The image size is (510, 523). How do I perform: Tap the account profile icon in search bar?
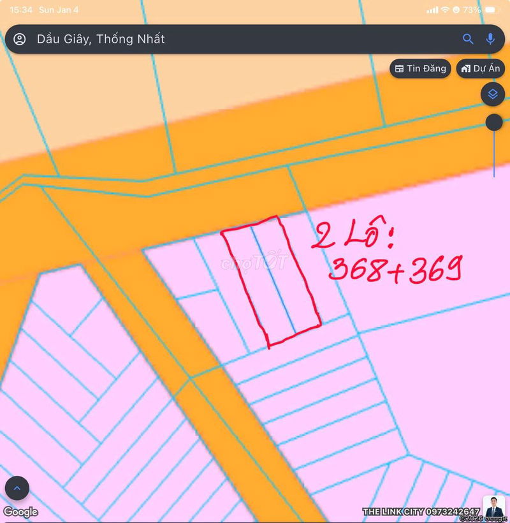(20, 39)
